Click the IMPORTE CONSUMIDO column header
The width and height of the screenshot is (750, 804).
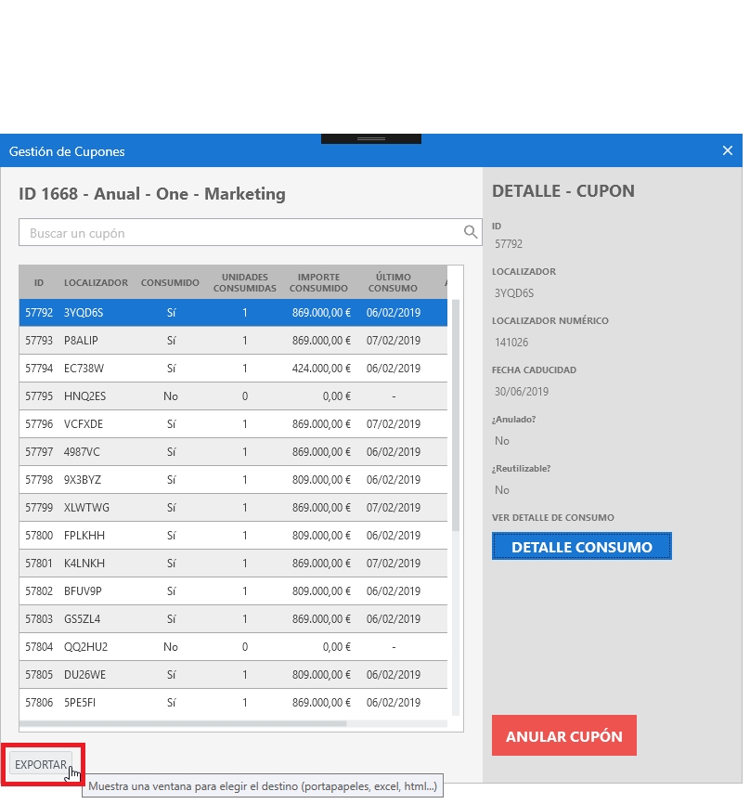click(318, 282)
